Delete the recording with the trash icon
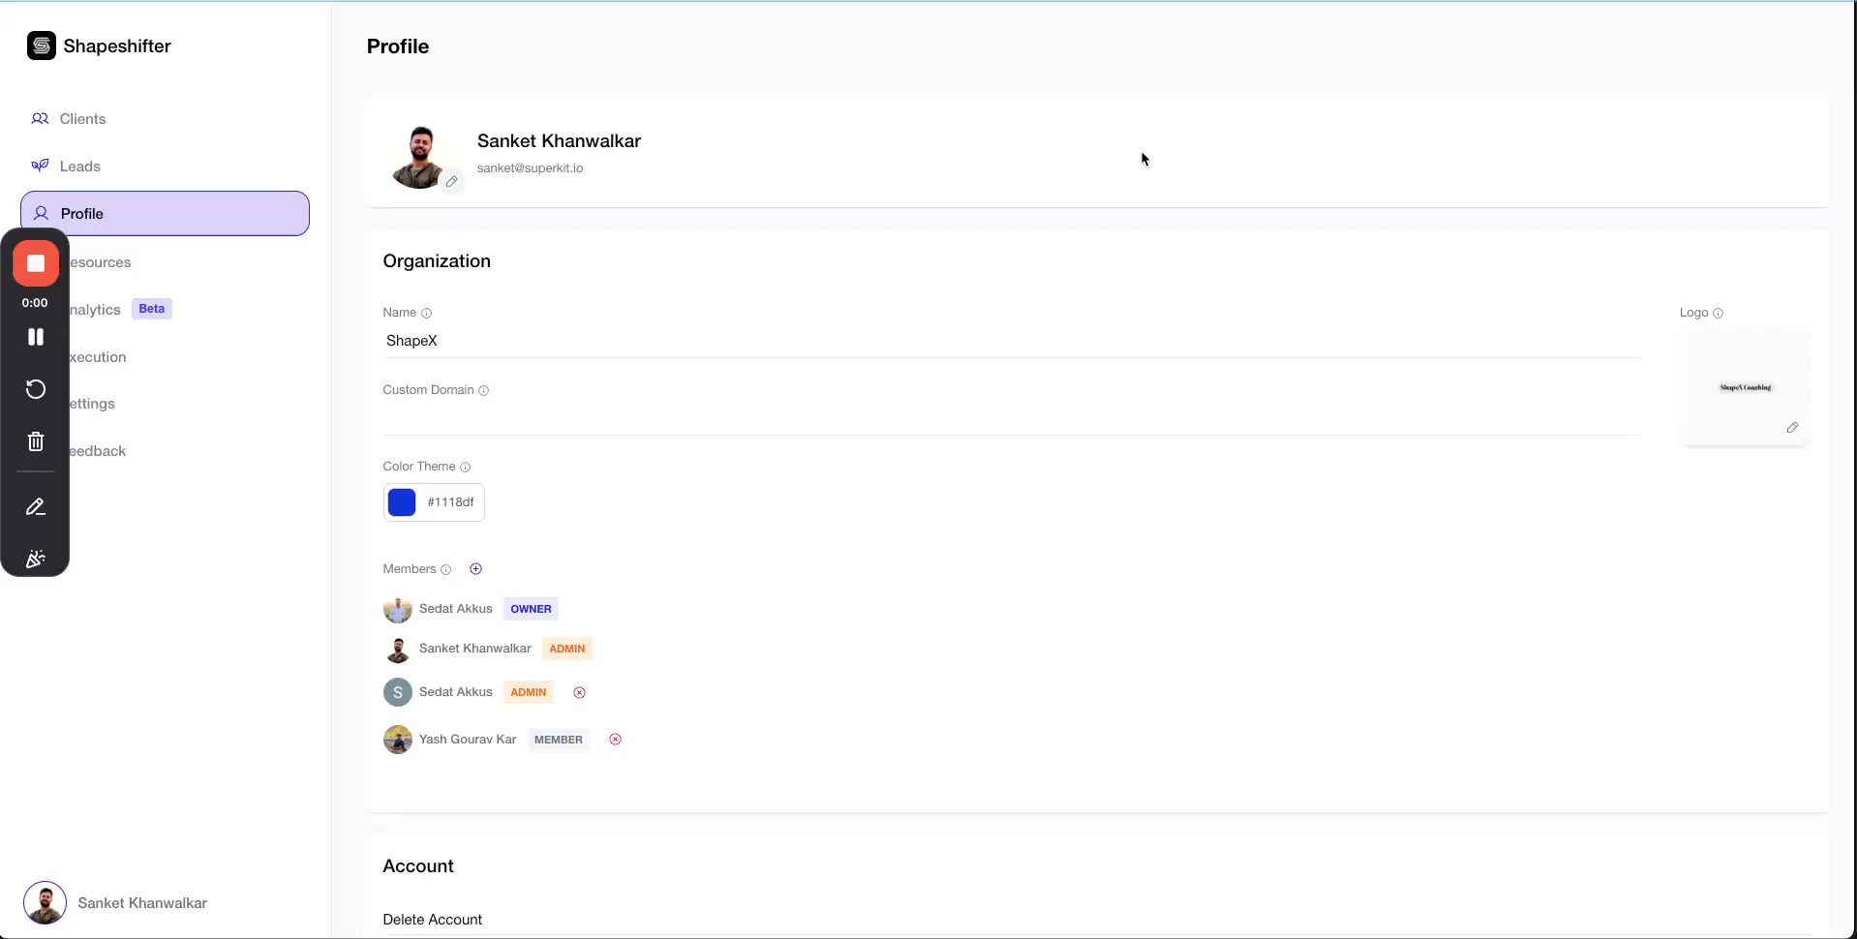Image resolution: width=1857 pixels, height=939 pixels. point(35,440)
